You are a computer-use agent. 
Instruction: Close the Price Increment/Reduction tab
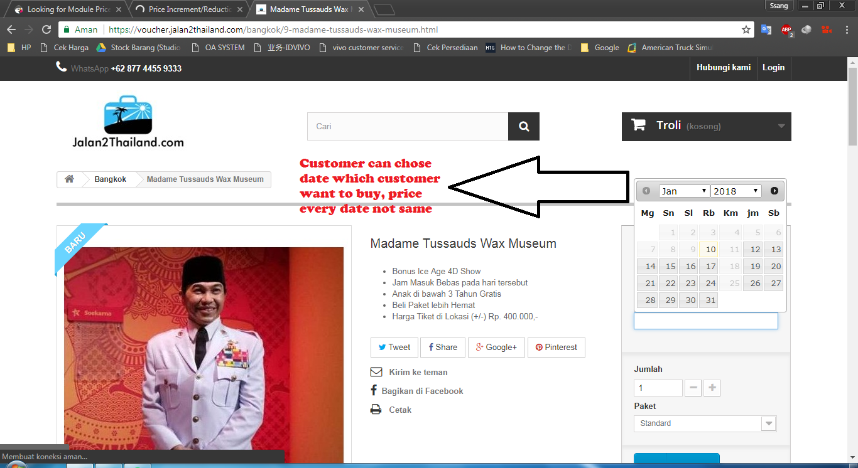(x=240, y=9)
